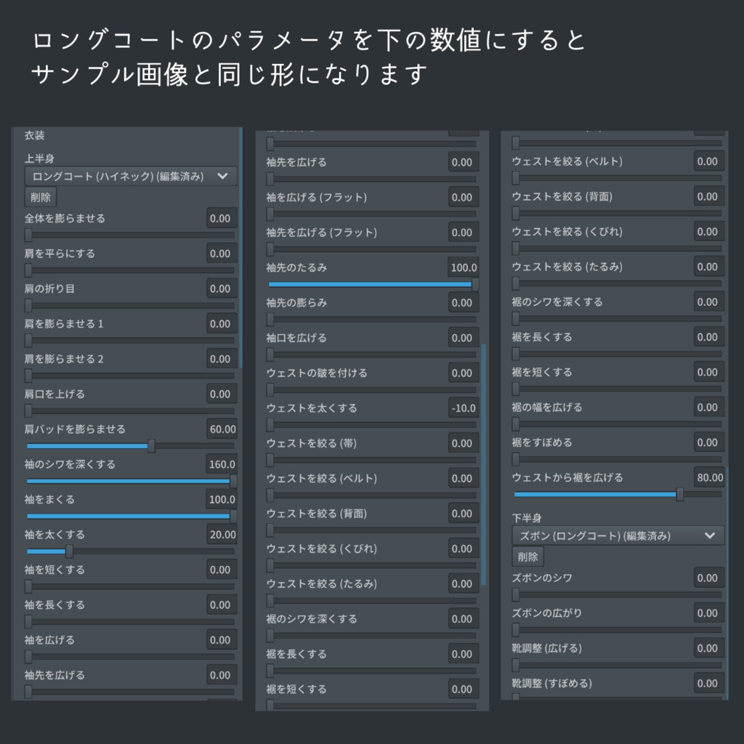Click the 袖をまくる slider track
Viewport: 744px width, 744px height.
(127, 516)
